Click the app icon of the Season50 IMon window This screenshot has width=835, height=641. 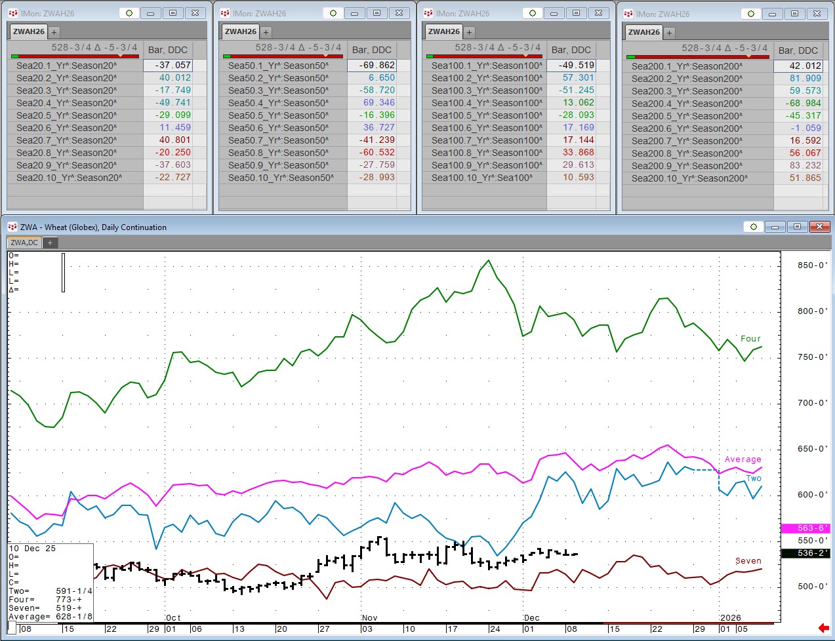point(225,13)
